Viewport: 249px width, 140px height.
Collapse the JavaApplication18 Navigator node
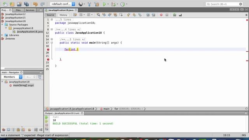click(2, 82)
